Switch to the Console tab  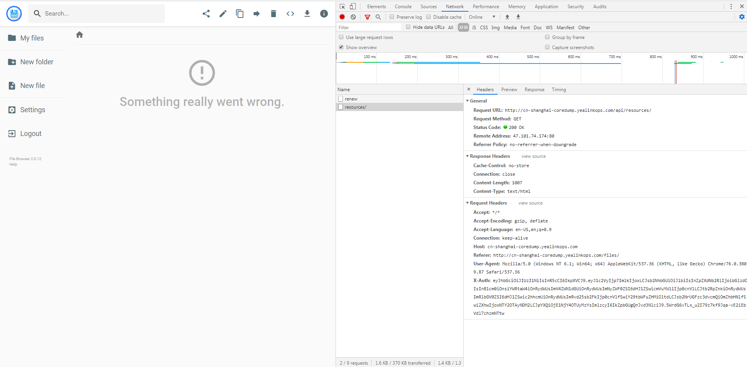click(403, 6)
